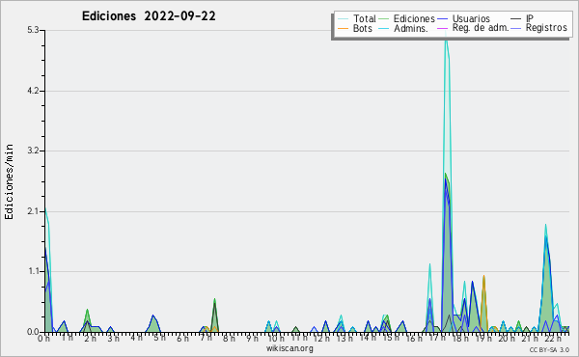Click the '18 h' x-axis label

coord(460,338)
